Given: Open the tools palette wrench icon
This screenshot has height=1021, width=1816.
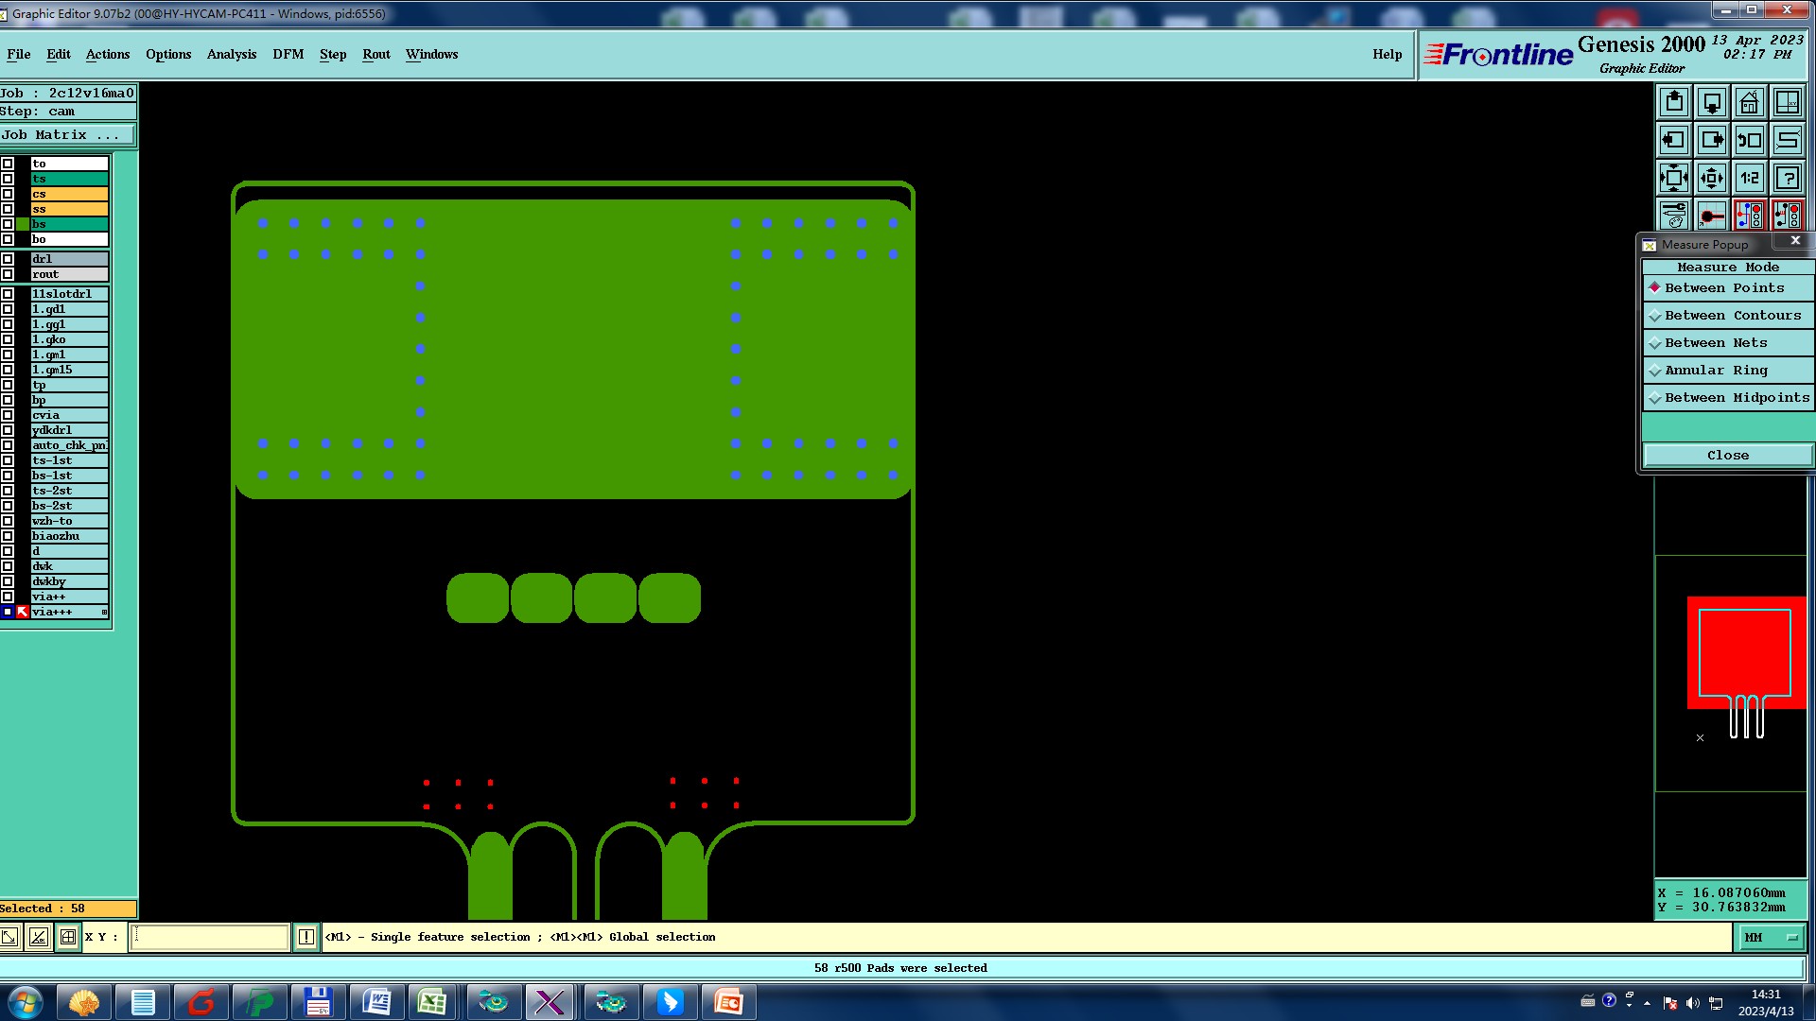Looking at the screenshot, I should click(x=1673, y=216).
